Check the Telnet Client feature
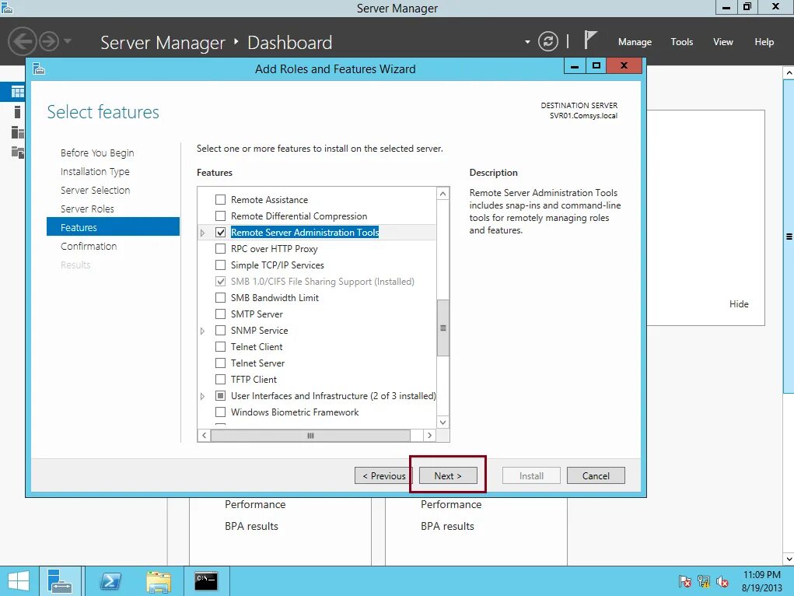Image resolution: width=794 pixels, height=596 pixels. point(220,347)
